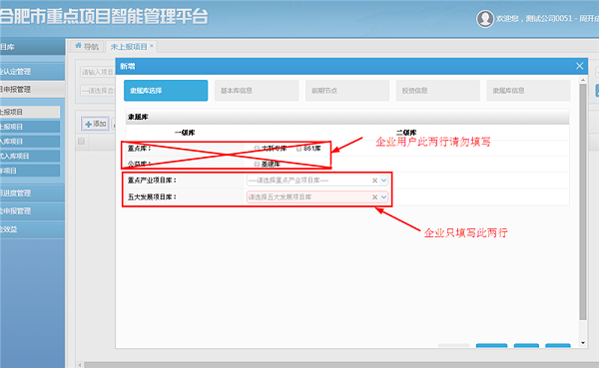599x368 pixels.
Task: Click the 一级库 column heading
Action: point(185,133)
